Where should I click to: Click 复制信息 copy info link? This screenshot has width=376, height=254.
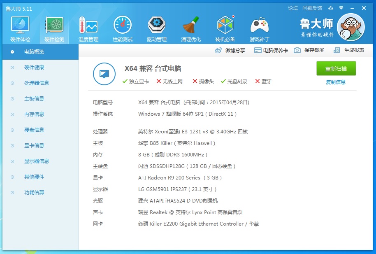[x=335, y=82]
